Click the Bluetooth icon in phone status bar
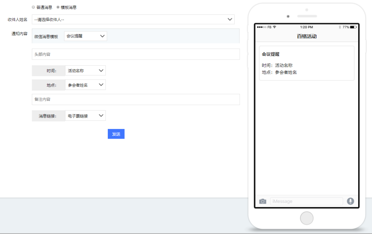 [340, 27]
